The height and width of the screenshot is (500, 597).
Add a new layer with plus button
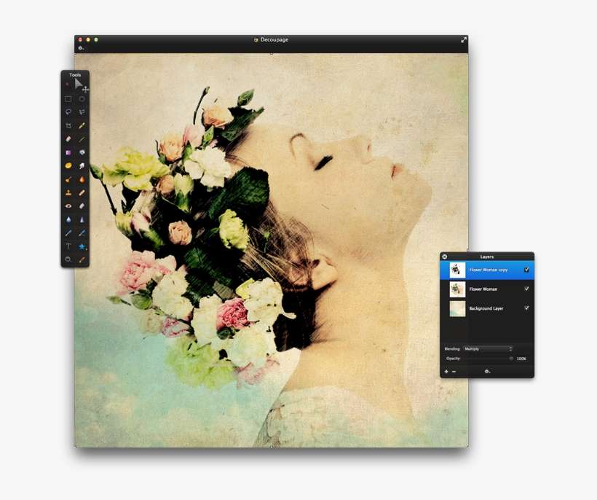(446, 372)
